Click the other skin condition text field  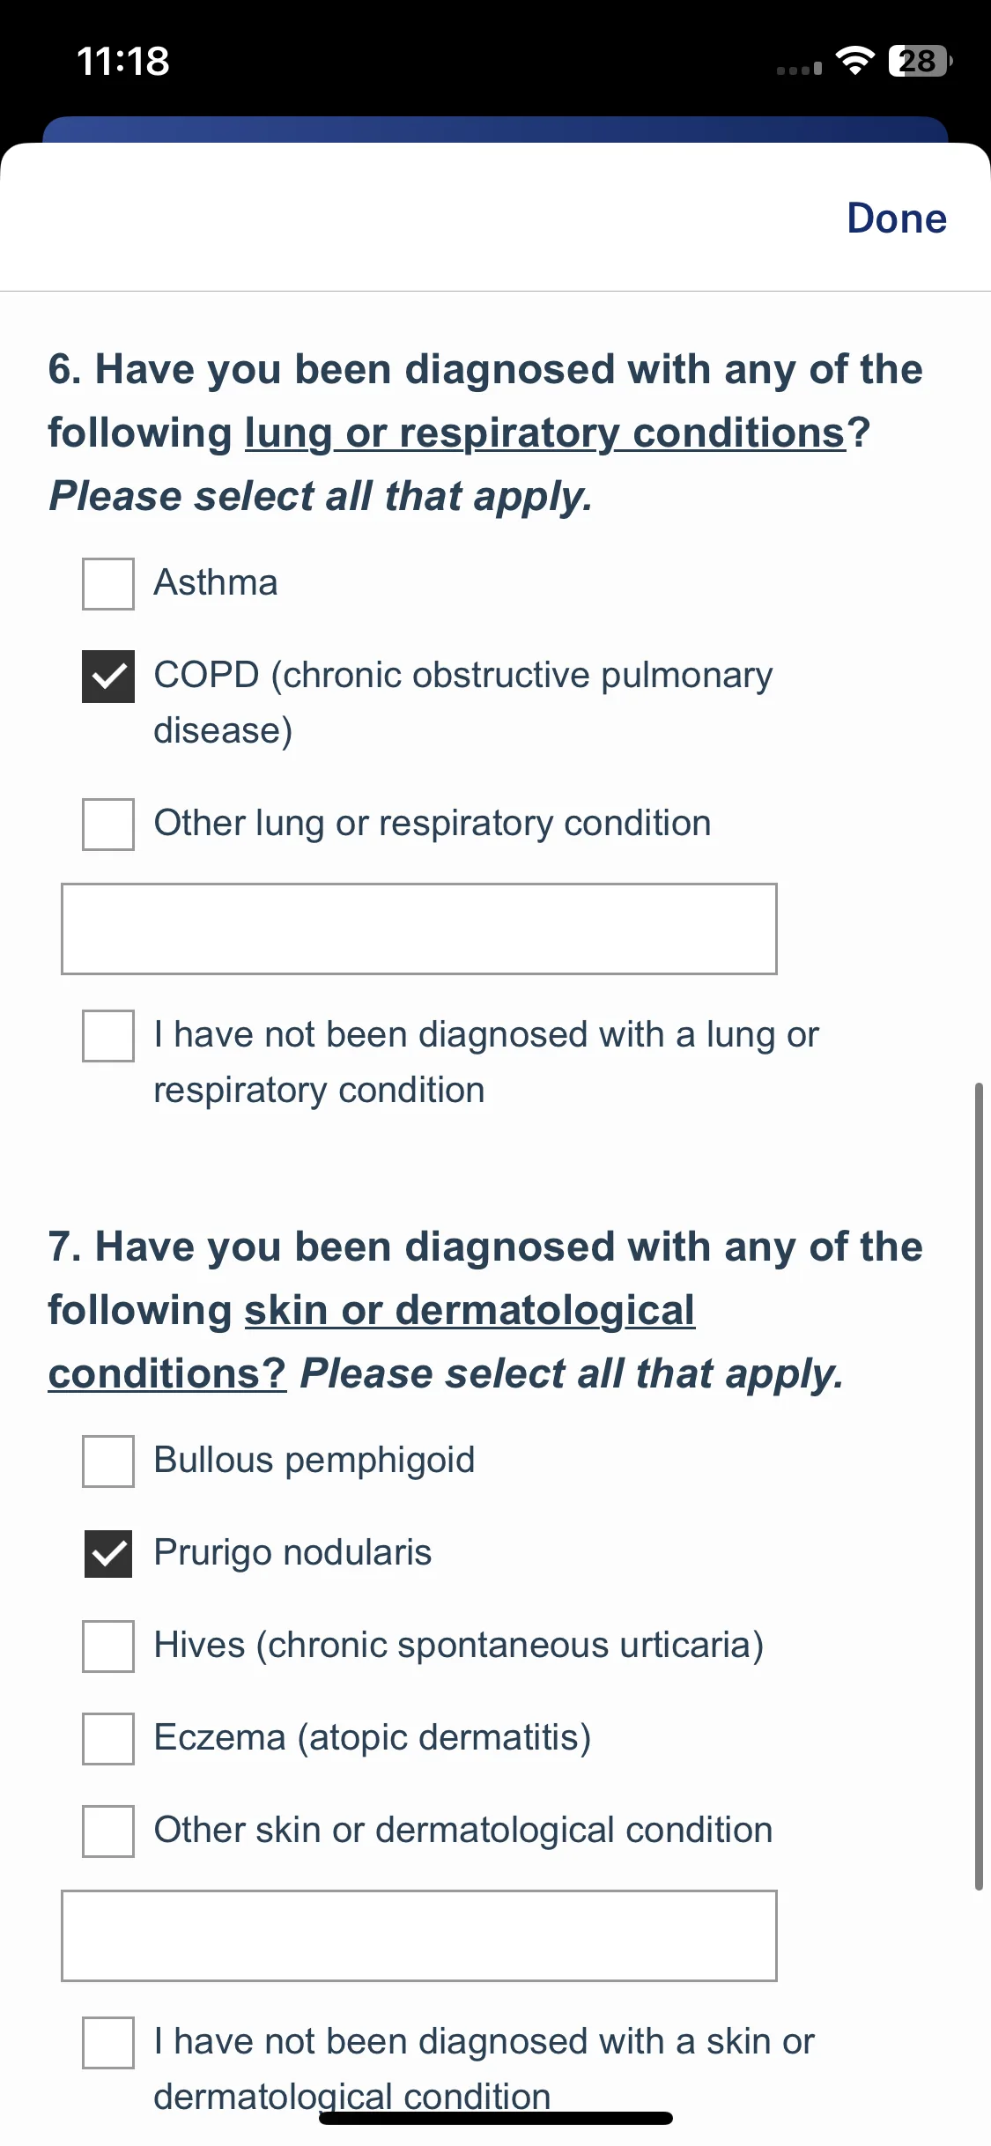tap(419, 1935)
